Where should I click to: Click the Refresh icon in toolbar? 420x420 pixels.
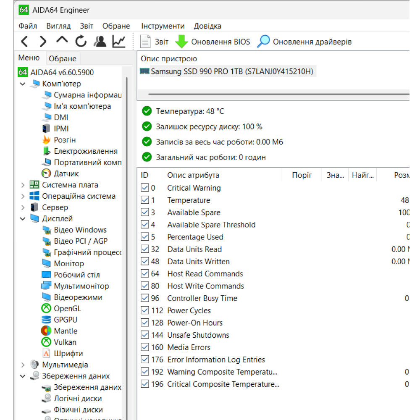pyautogui.click(x=81, y=42)
